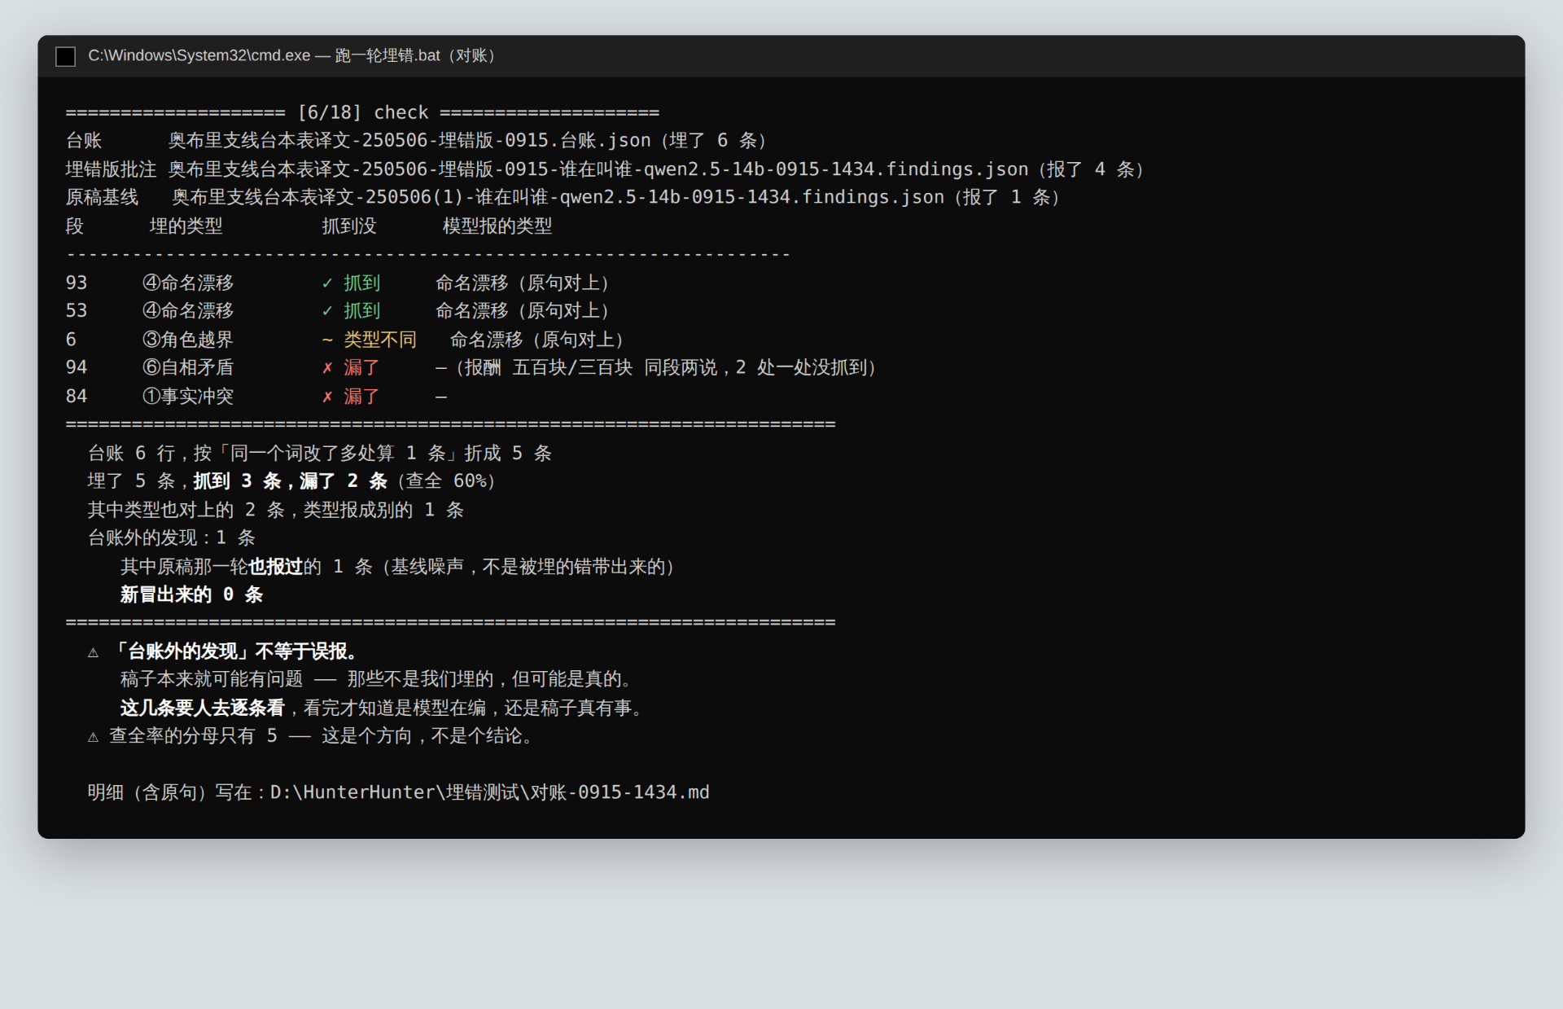Click the bold line 新冒出来的 0 条
The height and width of the screenshot is (1009, 1563).
pyautogui.click(x=192, y=594)
